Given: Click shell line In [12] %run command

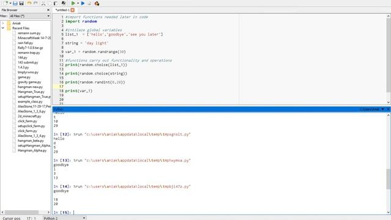Looking at the screenshot, I should (122, 134).
